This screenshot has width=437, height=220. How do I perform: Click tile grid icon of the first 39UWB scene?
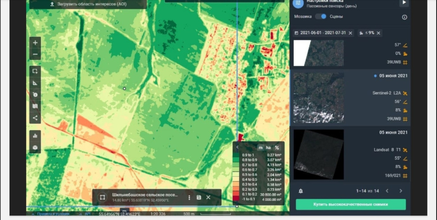tap(405, 62)
